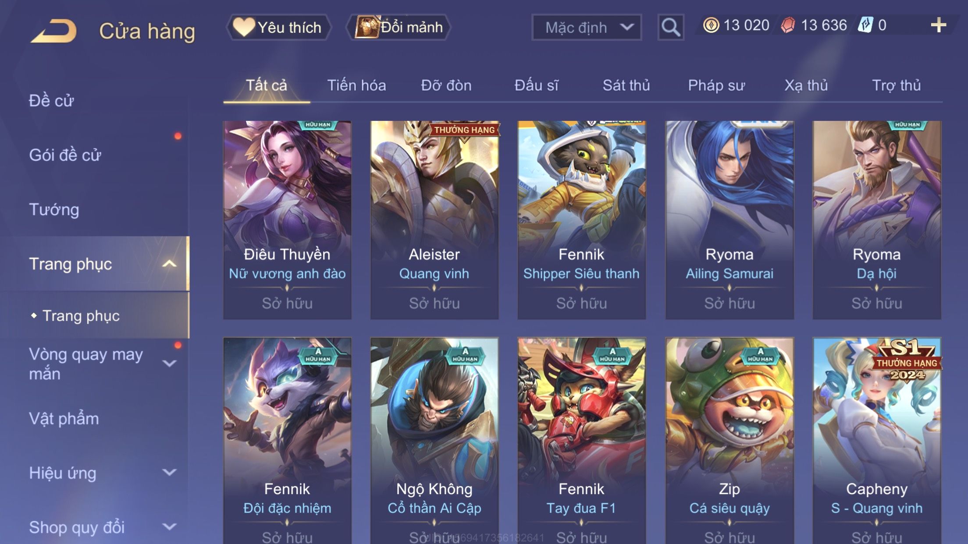
Task: Tap the gold coin currency icon
Action: click(x=711, y=25)
